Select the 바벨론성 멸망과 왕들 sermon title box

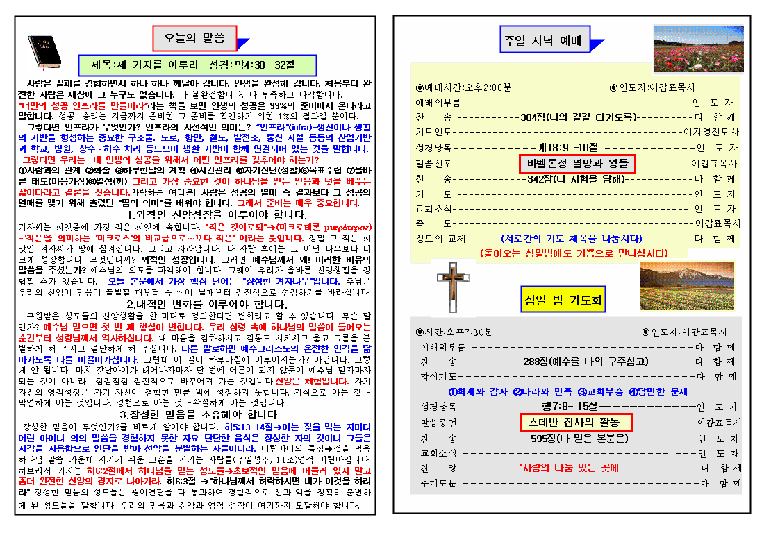click(x=576, y=164)
